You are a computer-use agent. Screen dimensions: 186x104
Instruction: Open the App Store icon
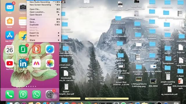10,35
